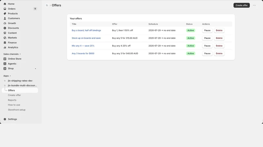Viewport: 263px width, 147px height.
Task: Click the Markets globe icon
Action: 5,38
